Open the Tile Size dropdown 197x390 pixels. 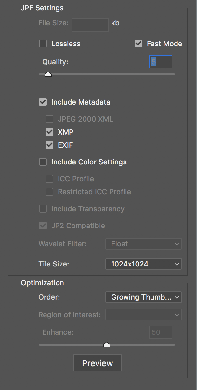(144, 264)
